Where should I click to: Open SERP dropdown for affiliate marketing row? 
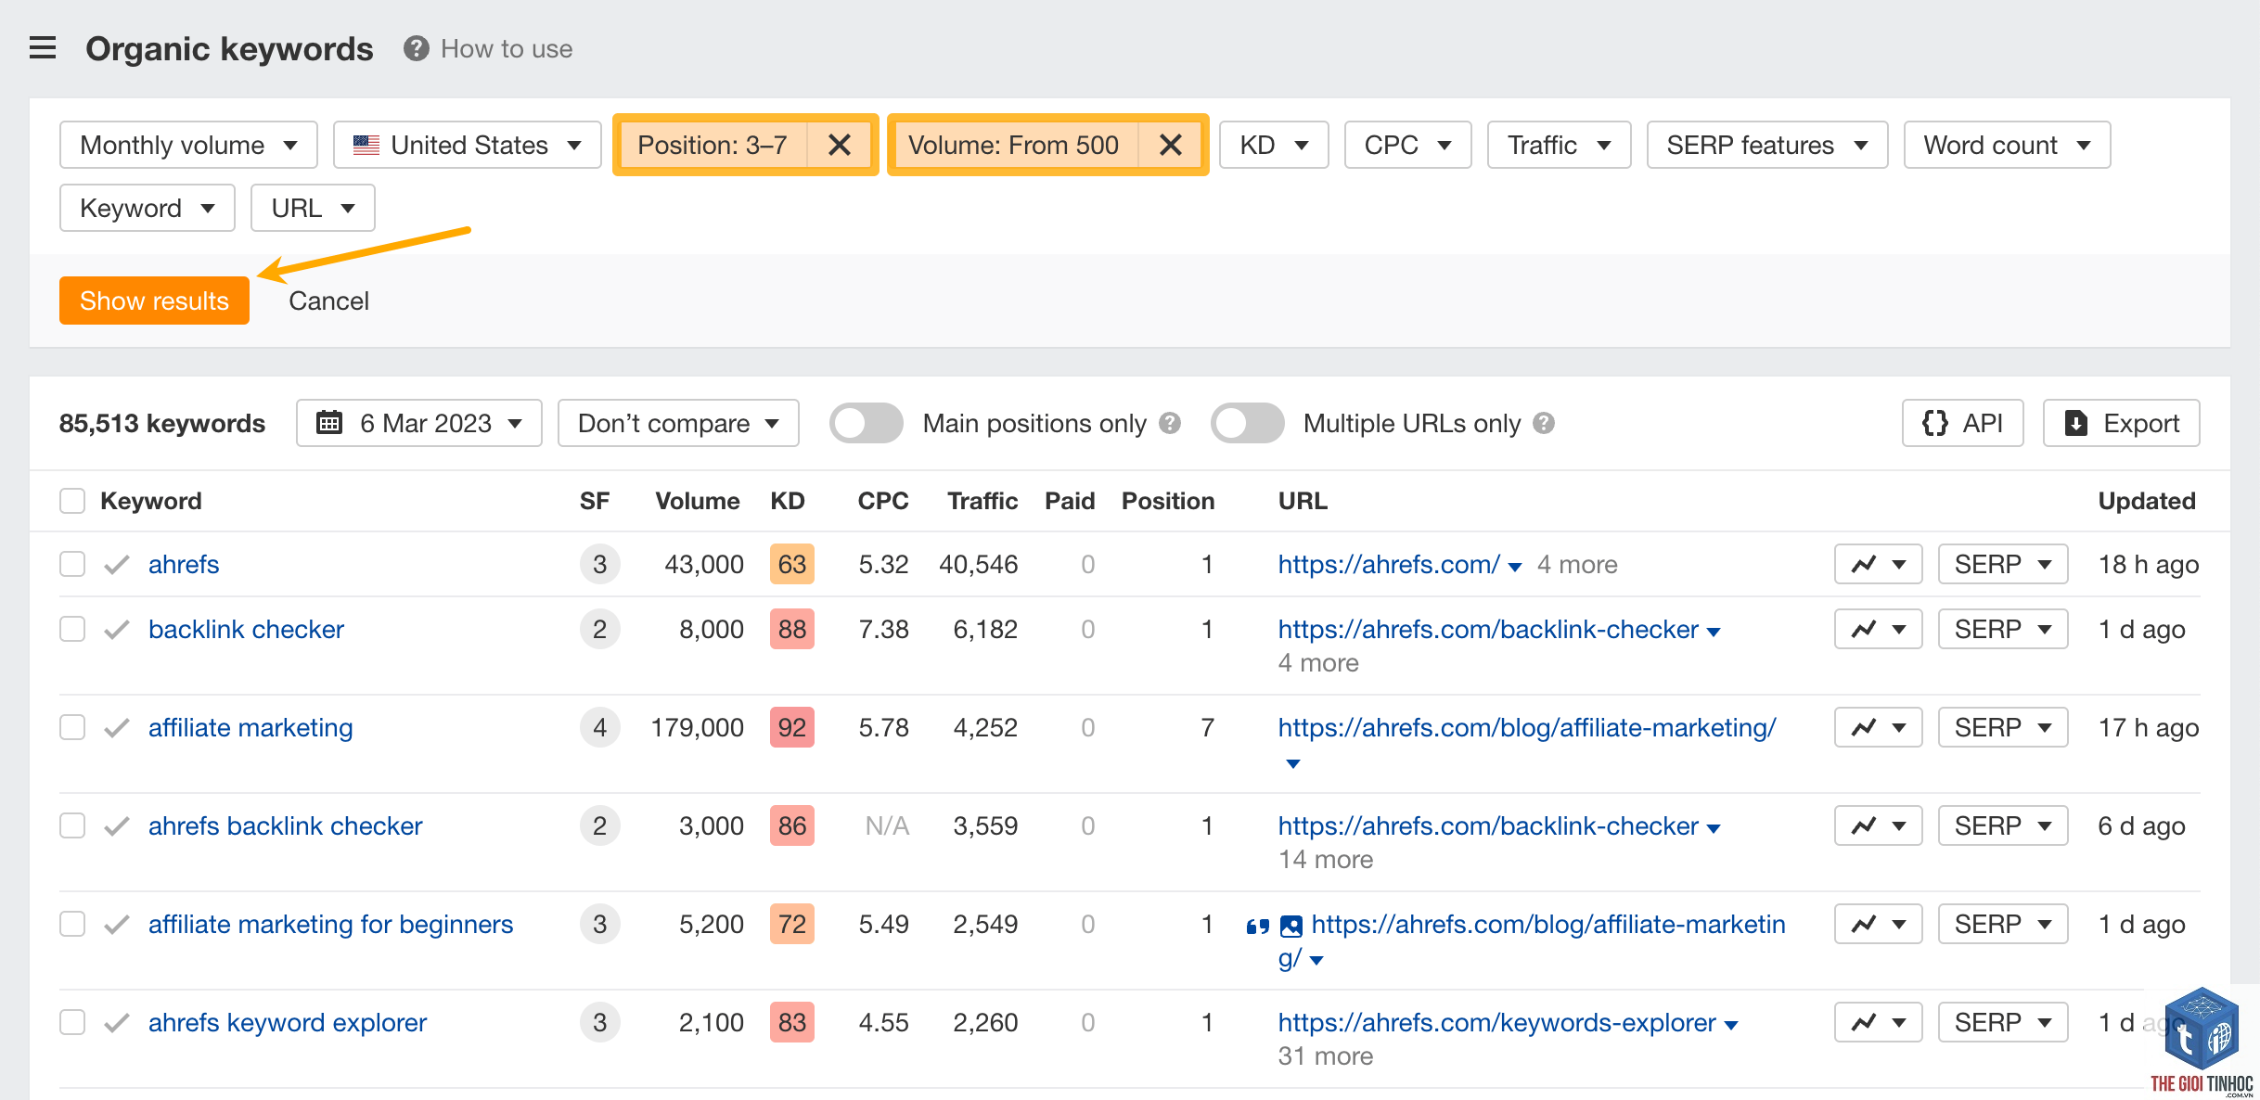click(2003, 727)
